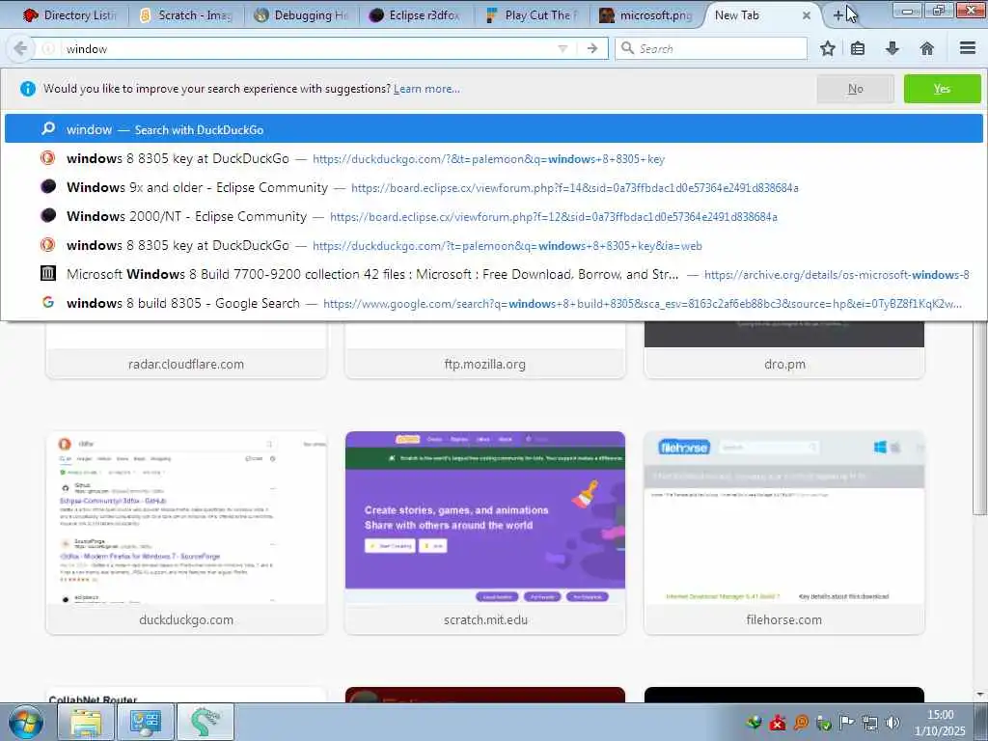988x741 pixels.
Task: Go to the Home page icon
Action: (927, 48)
